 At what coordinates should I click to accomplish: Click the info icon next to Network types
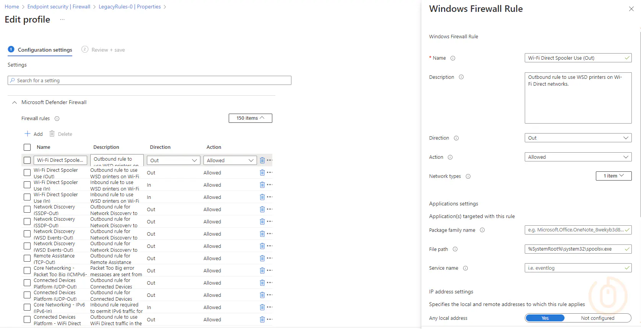(x=468, y=176)
